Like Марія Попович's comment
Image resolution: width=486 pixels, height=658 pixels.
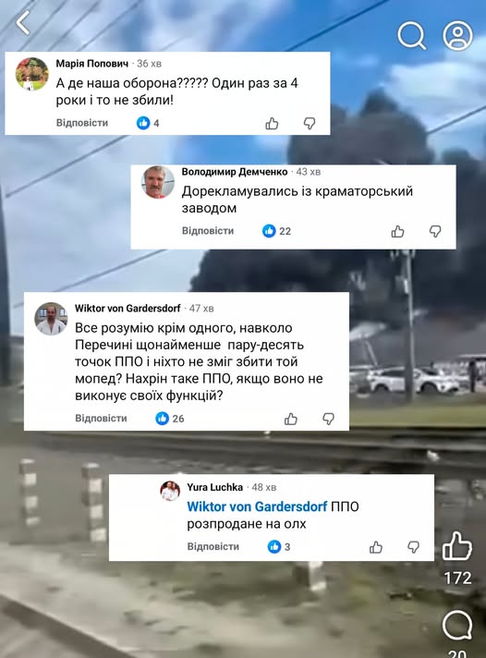coord(272,123)
